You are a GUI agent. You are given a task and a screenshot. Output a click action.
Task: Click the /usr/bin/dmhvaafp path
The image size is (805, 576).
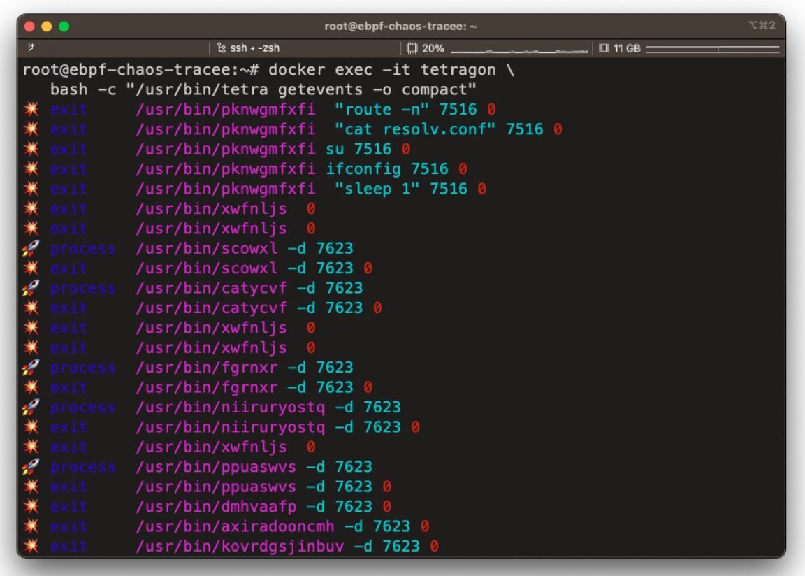point(216,507)
